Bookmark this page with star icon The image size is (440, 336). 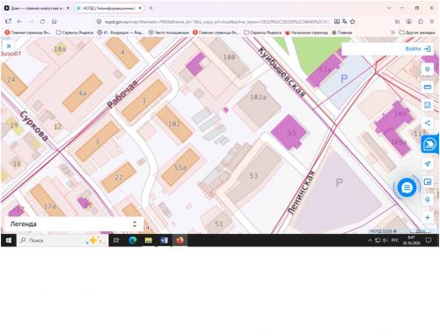(353, 21)
